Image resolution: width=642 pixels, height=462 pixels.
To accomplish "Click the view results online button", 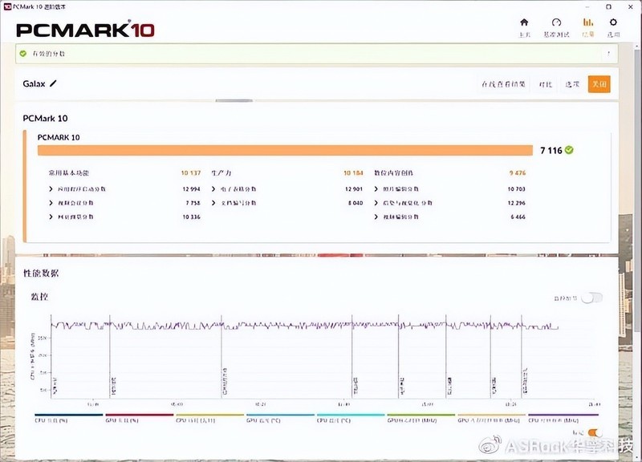I will pyautogui.click(x=503, y=84).
